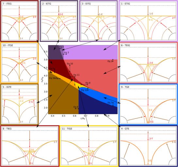Click the "2 - IETG" panel title
The width and height of the screenshot is (178, 167).
coord(47,4)
